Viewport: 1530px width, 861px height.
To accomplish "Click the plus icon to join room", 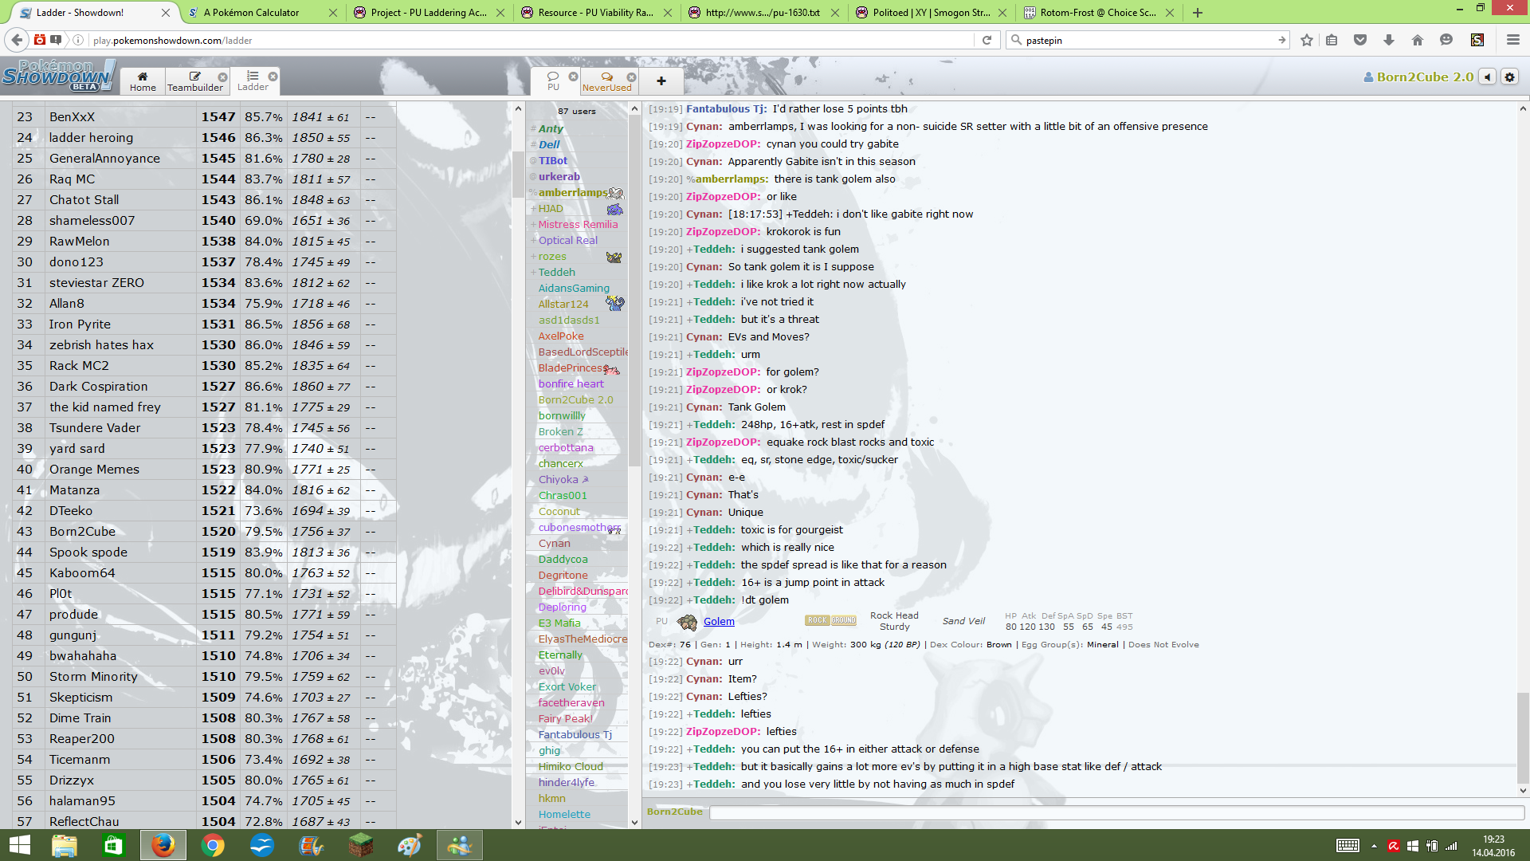I will (661, 81).
